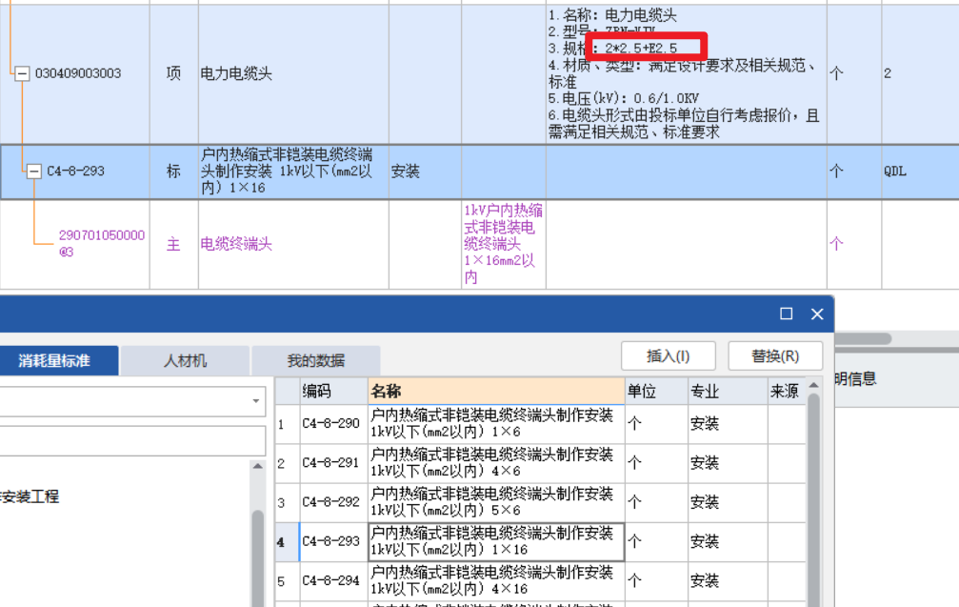The height and width of the screenshot is (607, 959).
Task: Click the scroll-up arrow of the quota list
Action: 814,386
